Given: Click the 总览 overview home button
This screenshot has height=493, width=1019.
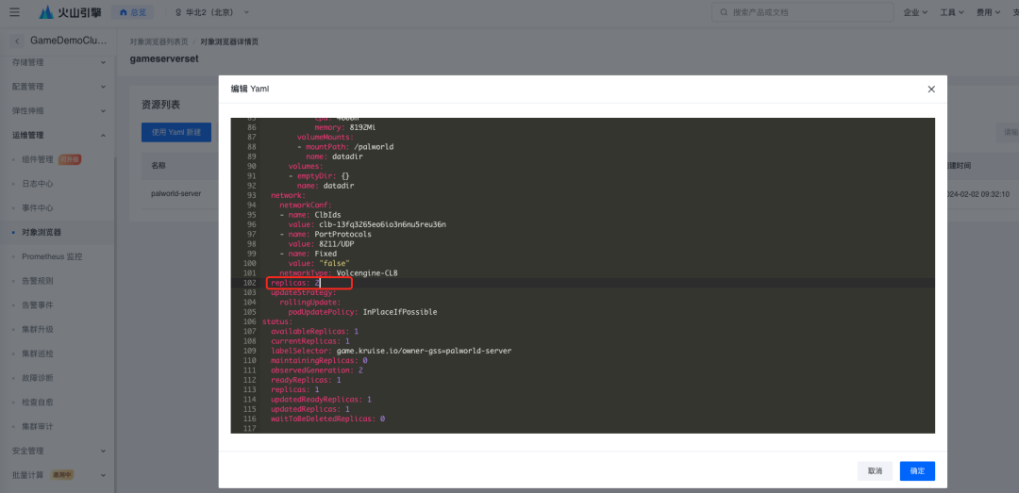Looking at the screenshot, I should click(x=130, y=12).
